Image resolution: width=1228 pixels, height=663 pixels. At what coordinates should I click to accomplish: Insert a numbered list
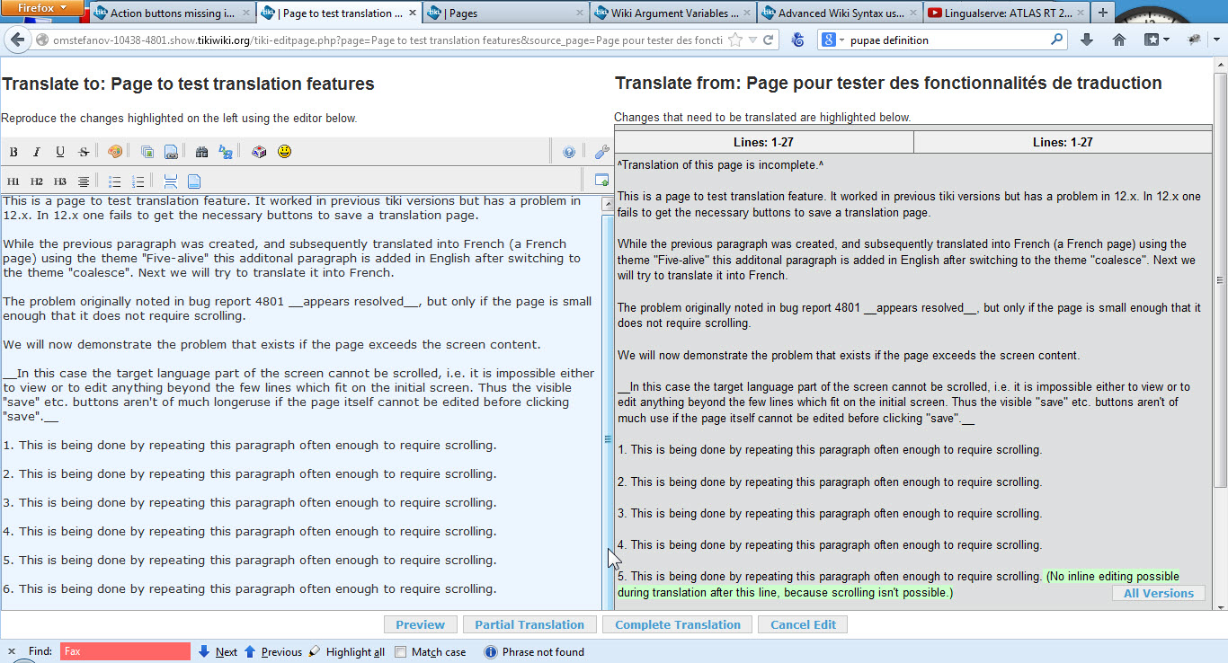138,181
